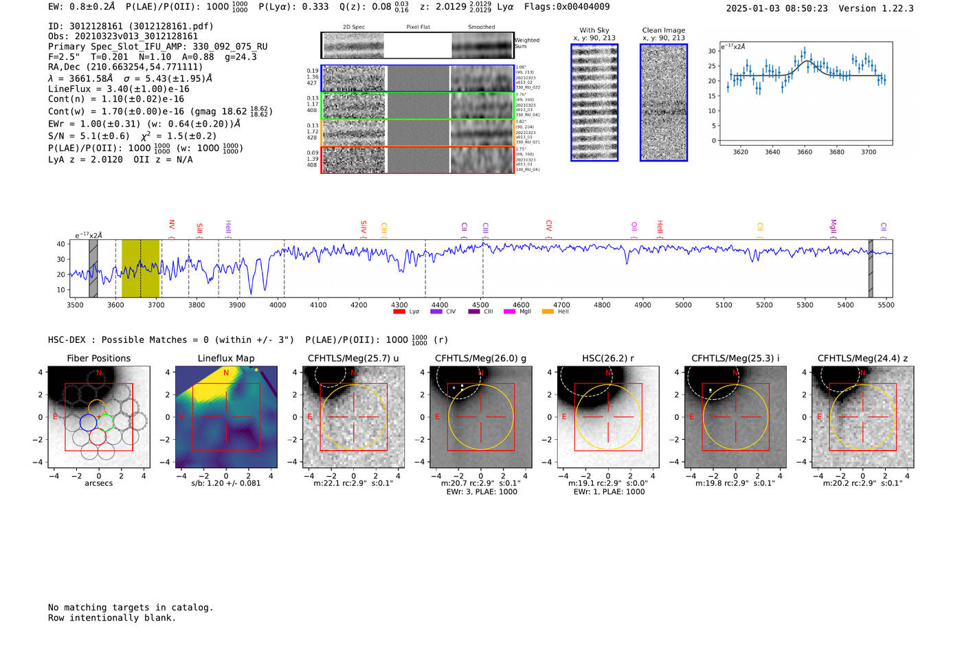962x655 pixels.
Task: Click the Clean Image panel
Action: click(x=664, y=102)
